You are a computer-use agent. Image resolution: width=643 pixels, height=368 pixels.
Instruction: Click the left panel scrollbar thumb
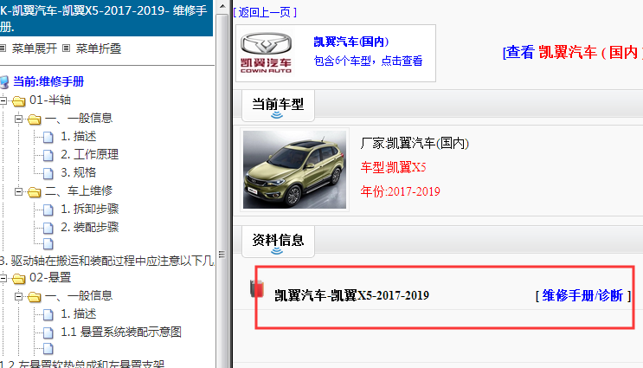tap(222, 191)
